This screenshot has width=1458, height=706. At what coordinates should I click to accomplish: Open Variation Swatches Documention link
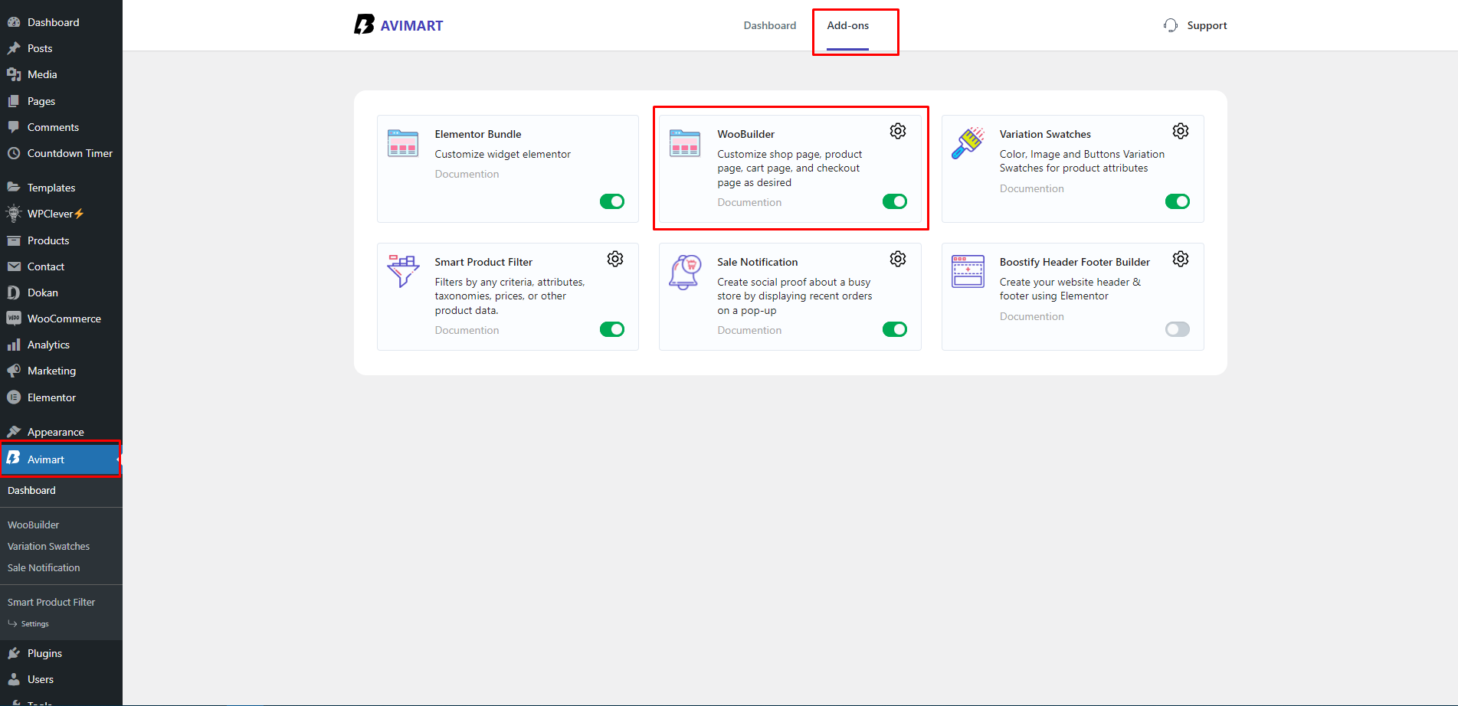tap(1031, 188)
